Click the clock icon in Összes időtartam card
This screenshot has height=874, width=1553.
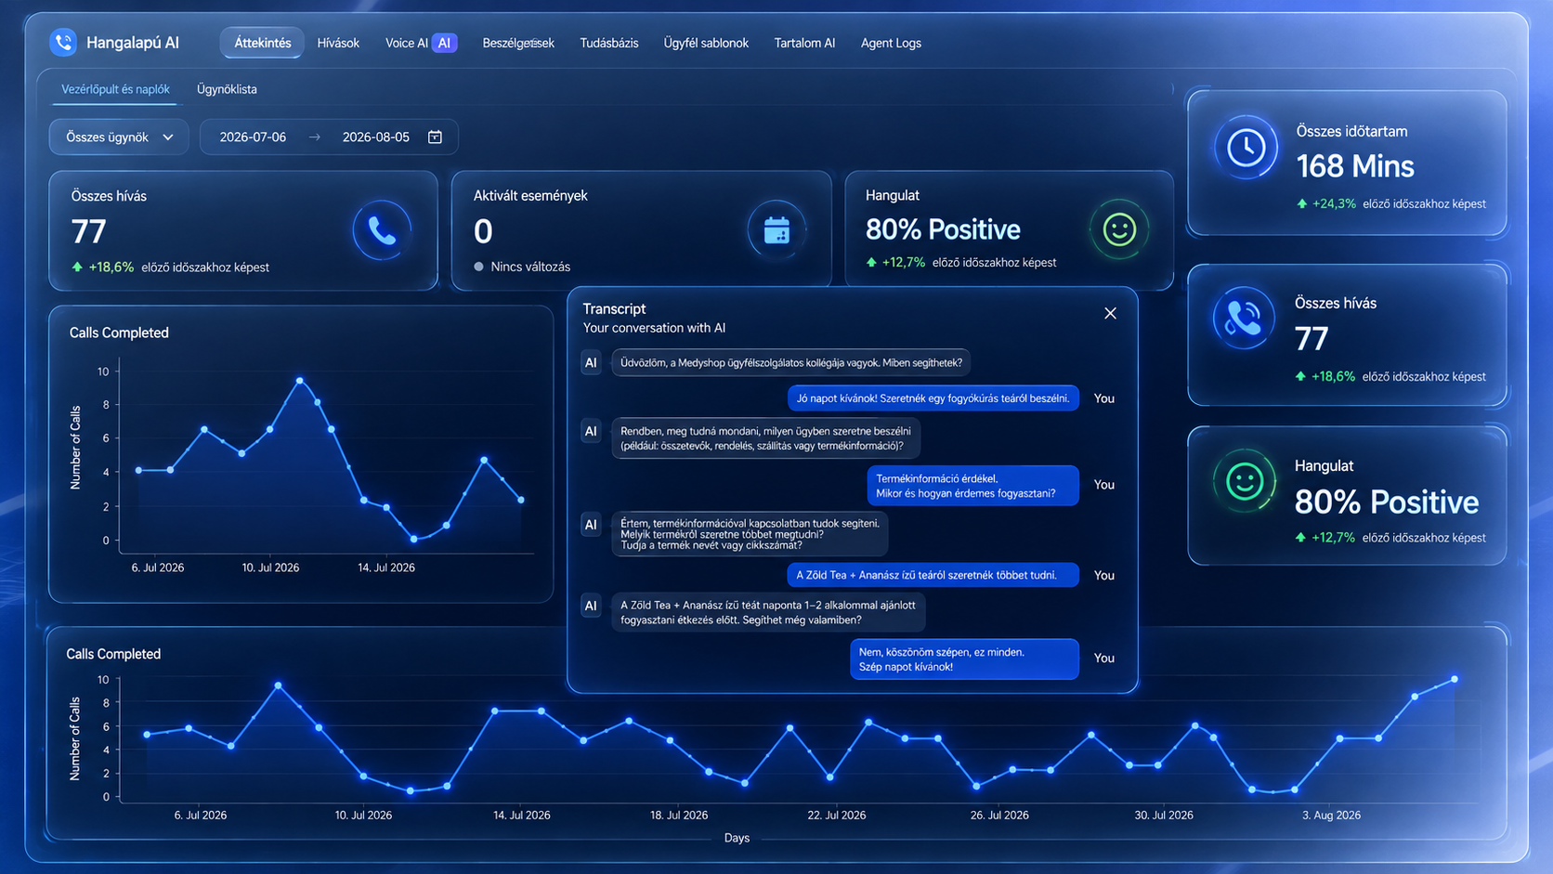(1246, 148)
